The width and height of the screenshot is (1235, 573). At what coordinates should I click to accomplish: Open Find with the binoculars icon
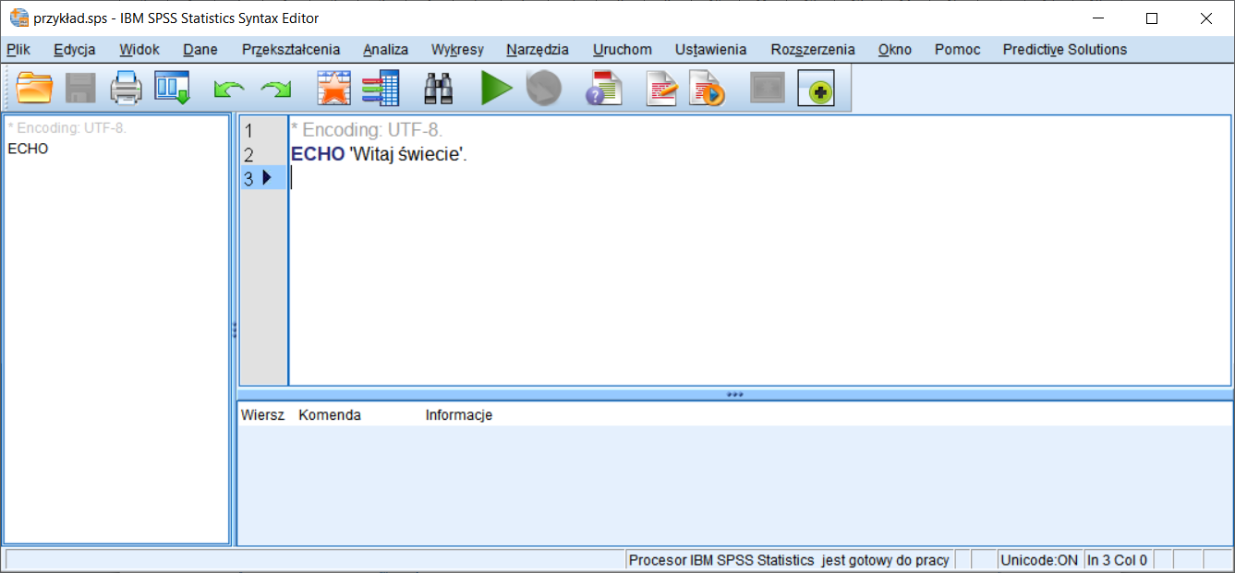tap(438, 89)
